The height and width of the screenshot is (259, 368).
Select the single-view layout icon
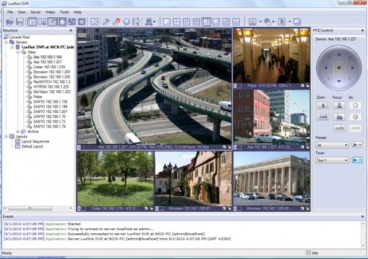coord(166,22)
